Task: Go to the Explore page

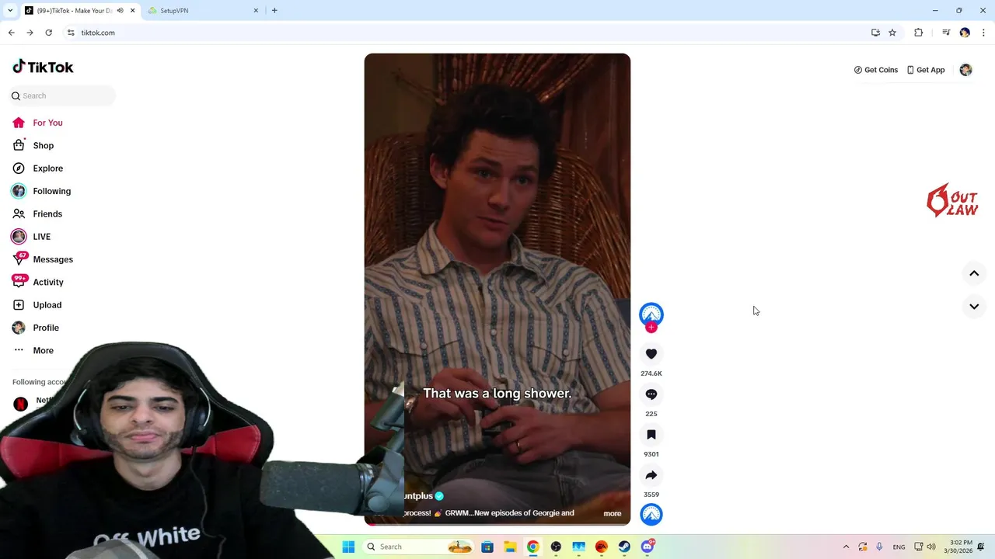Action: tap(47, 168)
